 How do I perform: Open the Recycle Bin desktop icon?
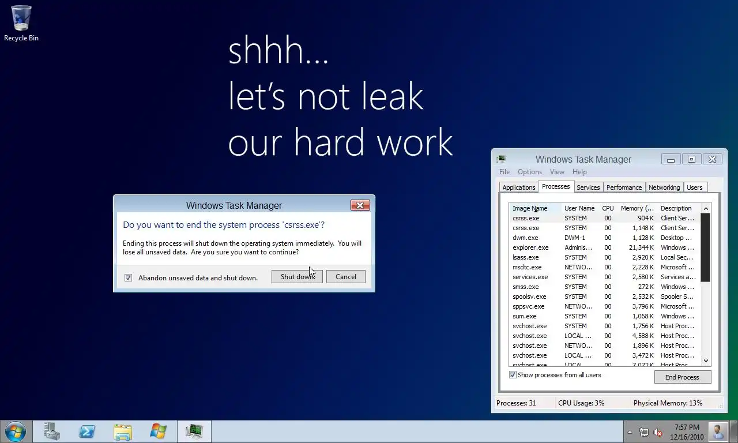coord(21,23)
